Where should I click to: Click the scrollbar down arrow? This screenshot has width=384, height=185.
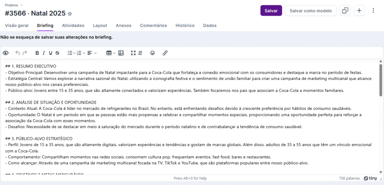[x=381, y=172]
